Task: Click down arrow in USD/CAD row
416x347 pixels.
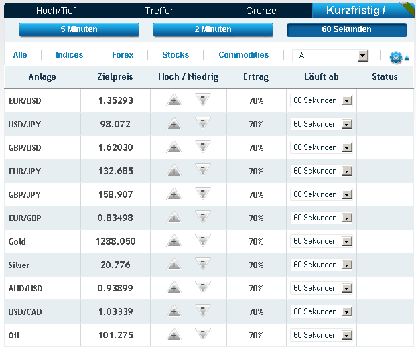Action: (x=203, y=310)
